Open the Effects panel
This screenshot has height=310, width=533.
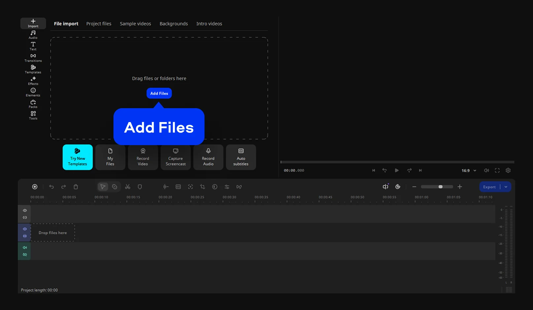33,81
